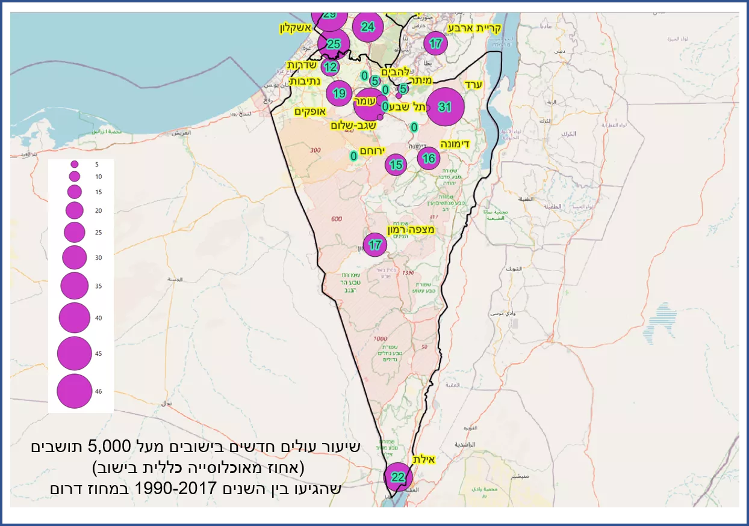Click the legend circle for value 25
749x526 pixels.
pos(75,232)
